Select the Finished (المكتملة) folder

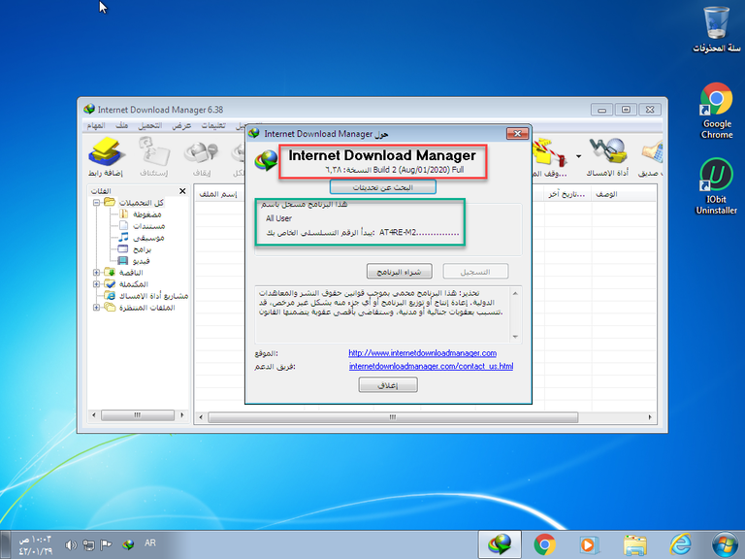[x=126, y=284]
